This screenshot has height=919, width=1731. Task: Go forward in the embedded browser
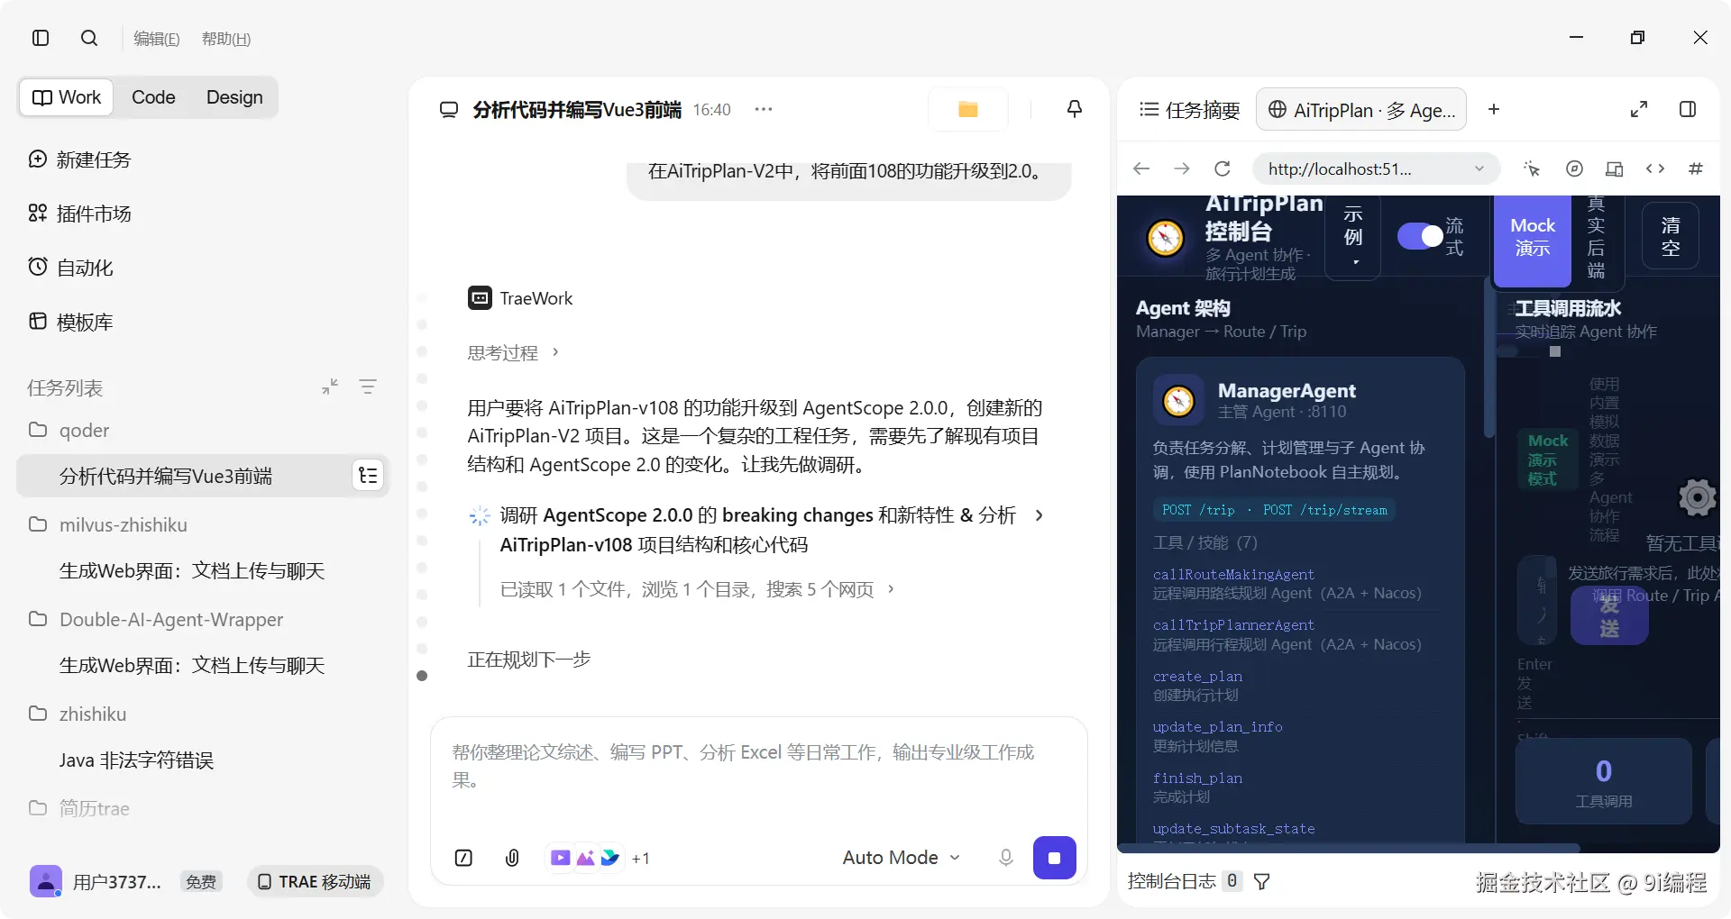[x=1182, y=168]
